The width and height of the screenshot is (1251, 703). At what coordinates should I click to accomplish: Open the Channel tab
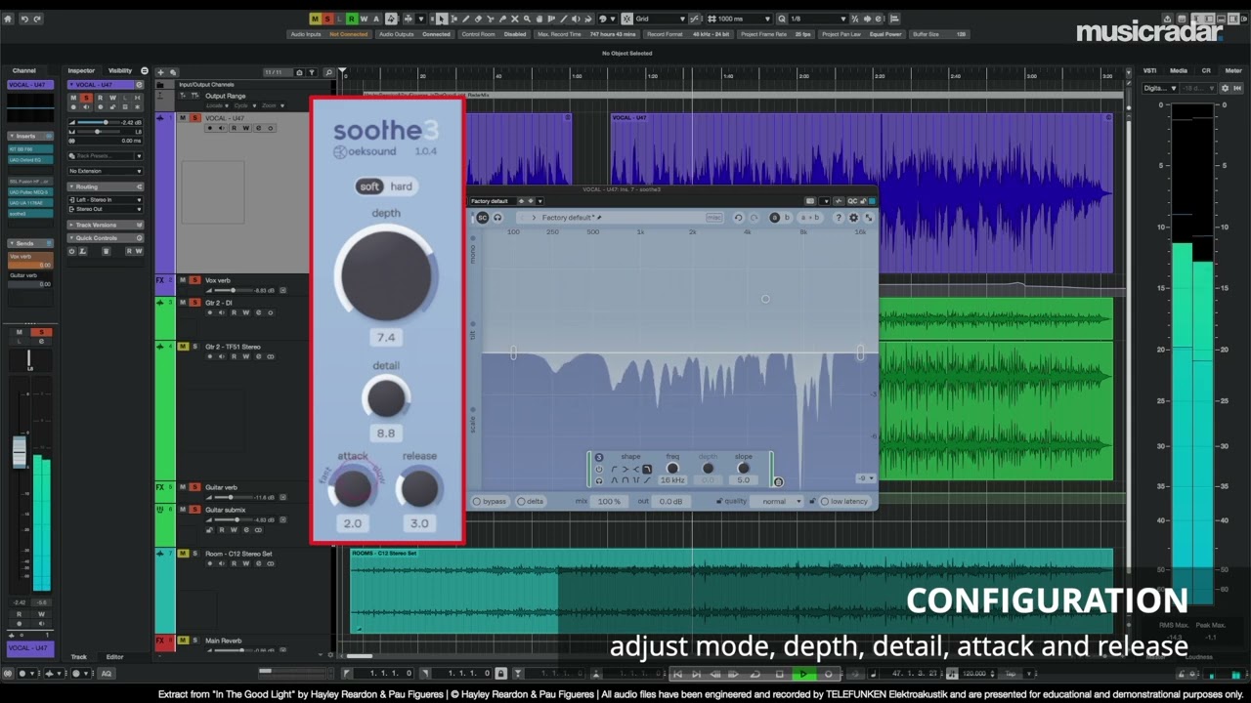pyautogui.click(x=23, y=70)
